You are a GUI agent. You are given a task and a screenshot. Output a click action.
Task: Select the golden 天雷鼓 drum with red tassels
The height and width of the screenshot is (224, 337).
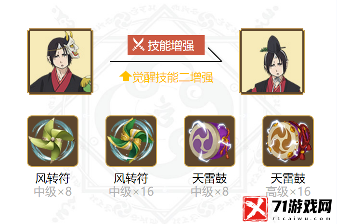pyautogui.click(x=288, y=141)
